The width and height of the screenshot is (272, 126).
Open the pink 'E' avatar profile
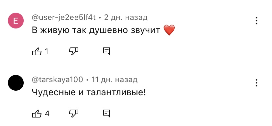[16, 21]
